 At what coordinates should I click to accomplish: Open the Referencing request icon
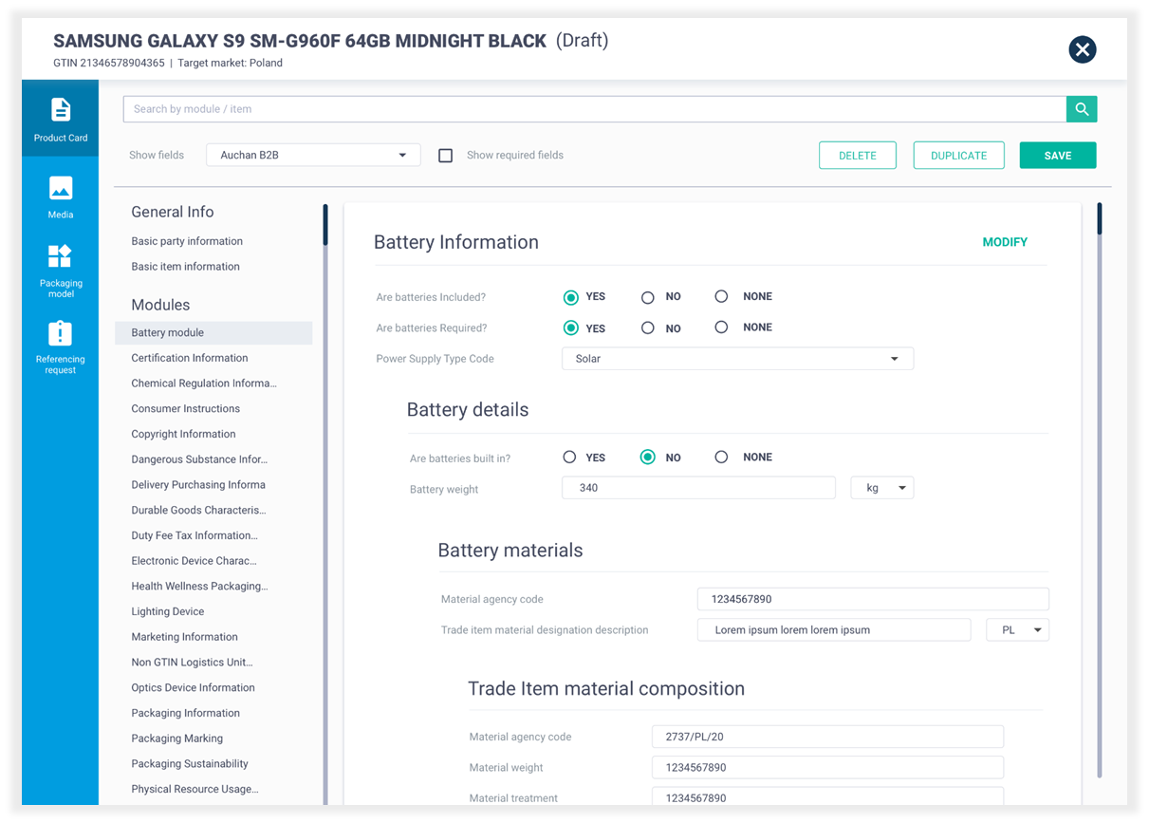(61, 346)
